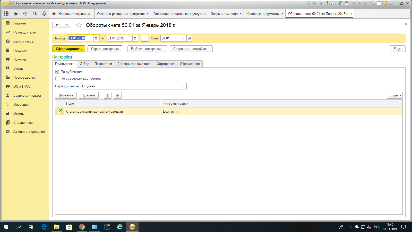Expand the Периодичность dropdown

tap(184, 86)
